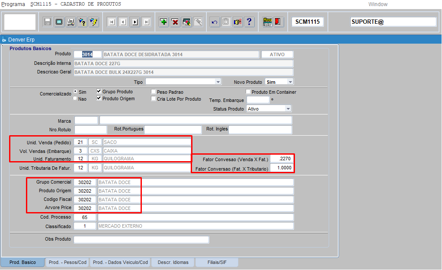
Task: Click the SCM1115 program code box
Action: point(307,22)
